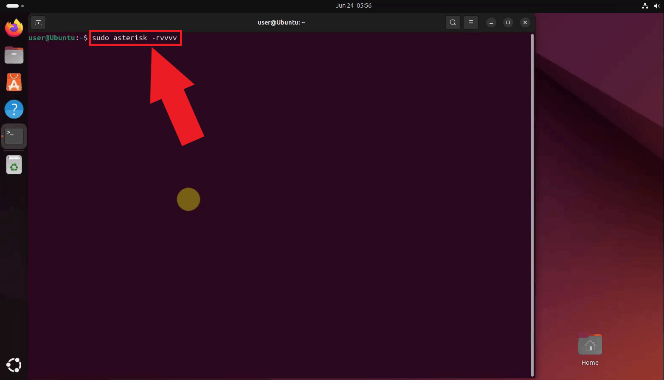
Task: Open a new terminal tab
Action: tap(38, 22)
